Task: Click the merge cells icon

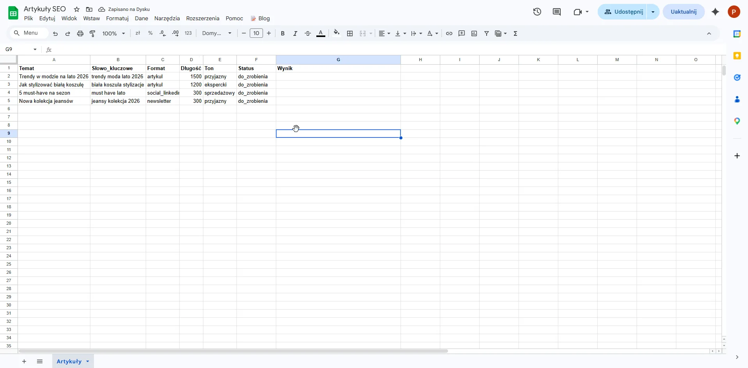Action: (x=363, y=33)
